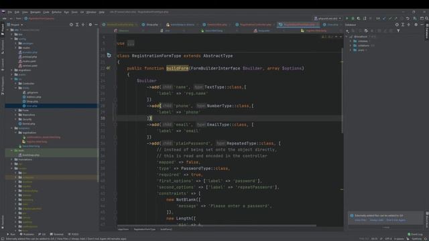This screenshot has height=241, width=429.
Task: Toggle Event Log button in status bar
Action: tap(415, 234)
